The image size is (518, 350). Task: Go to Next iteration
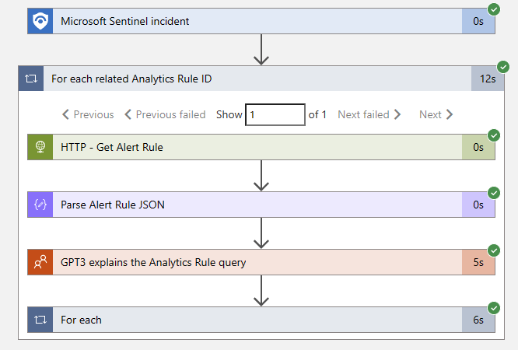point(436,114)
